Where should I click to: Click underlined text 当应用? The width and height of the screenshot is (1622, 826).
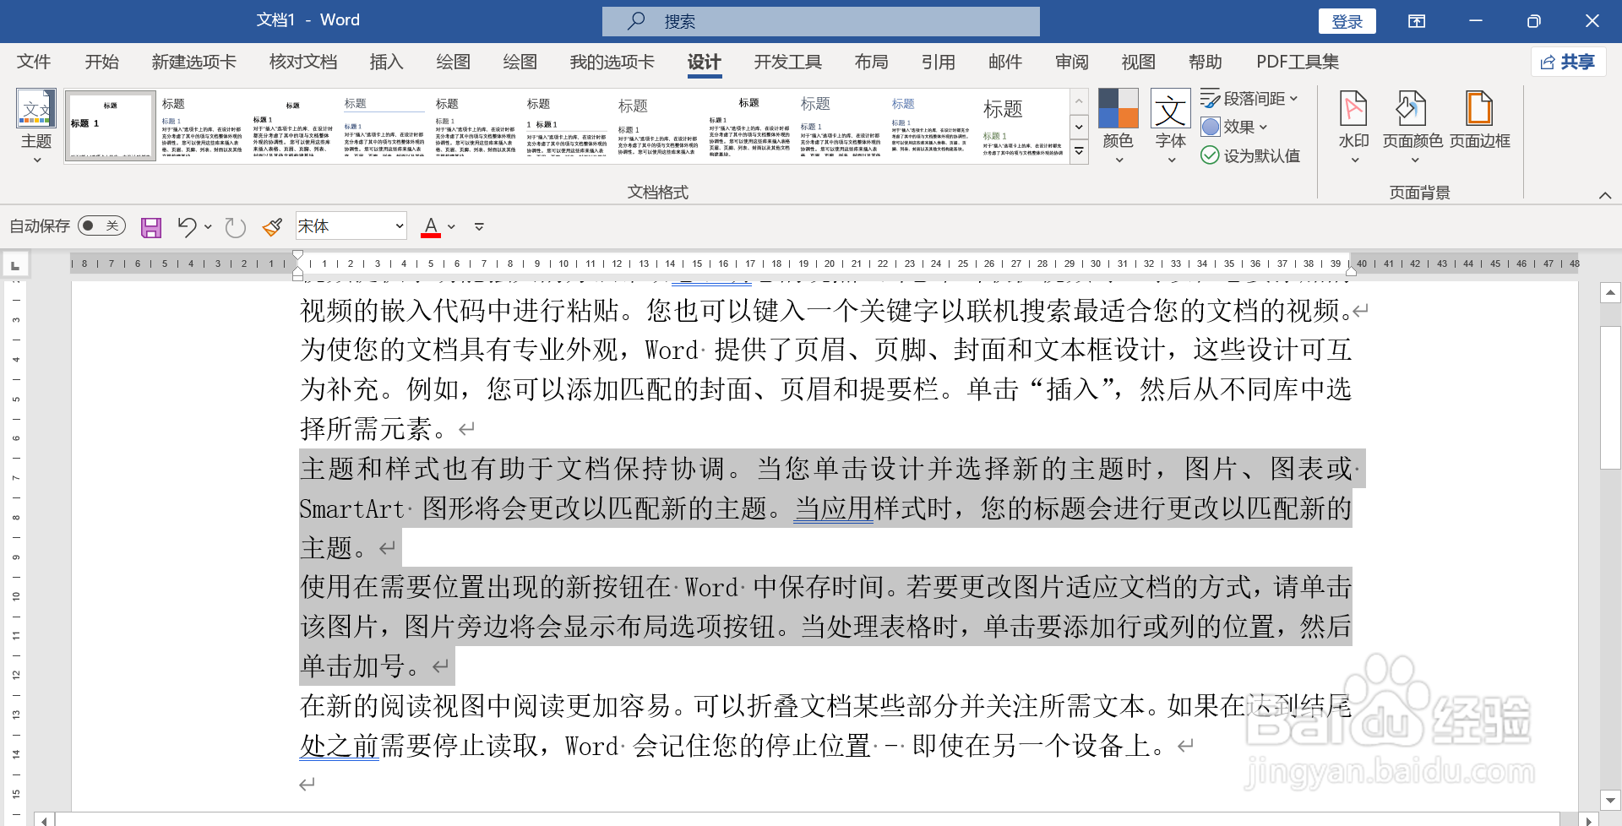coord(833,508)
